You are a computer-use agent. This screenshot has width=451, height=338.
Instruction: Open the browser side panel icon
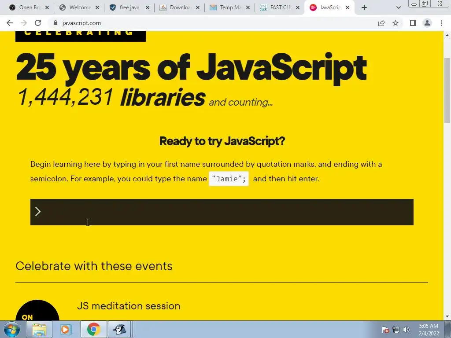point(413,23)
